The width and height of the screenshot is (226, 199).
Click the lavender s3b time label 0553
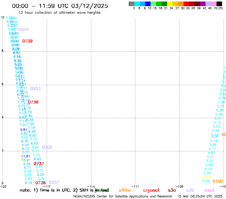35,88
